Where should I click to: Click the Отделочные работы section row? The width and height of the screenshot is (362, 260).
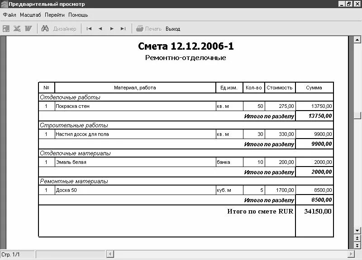(x=186, y=97)
